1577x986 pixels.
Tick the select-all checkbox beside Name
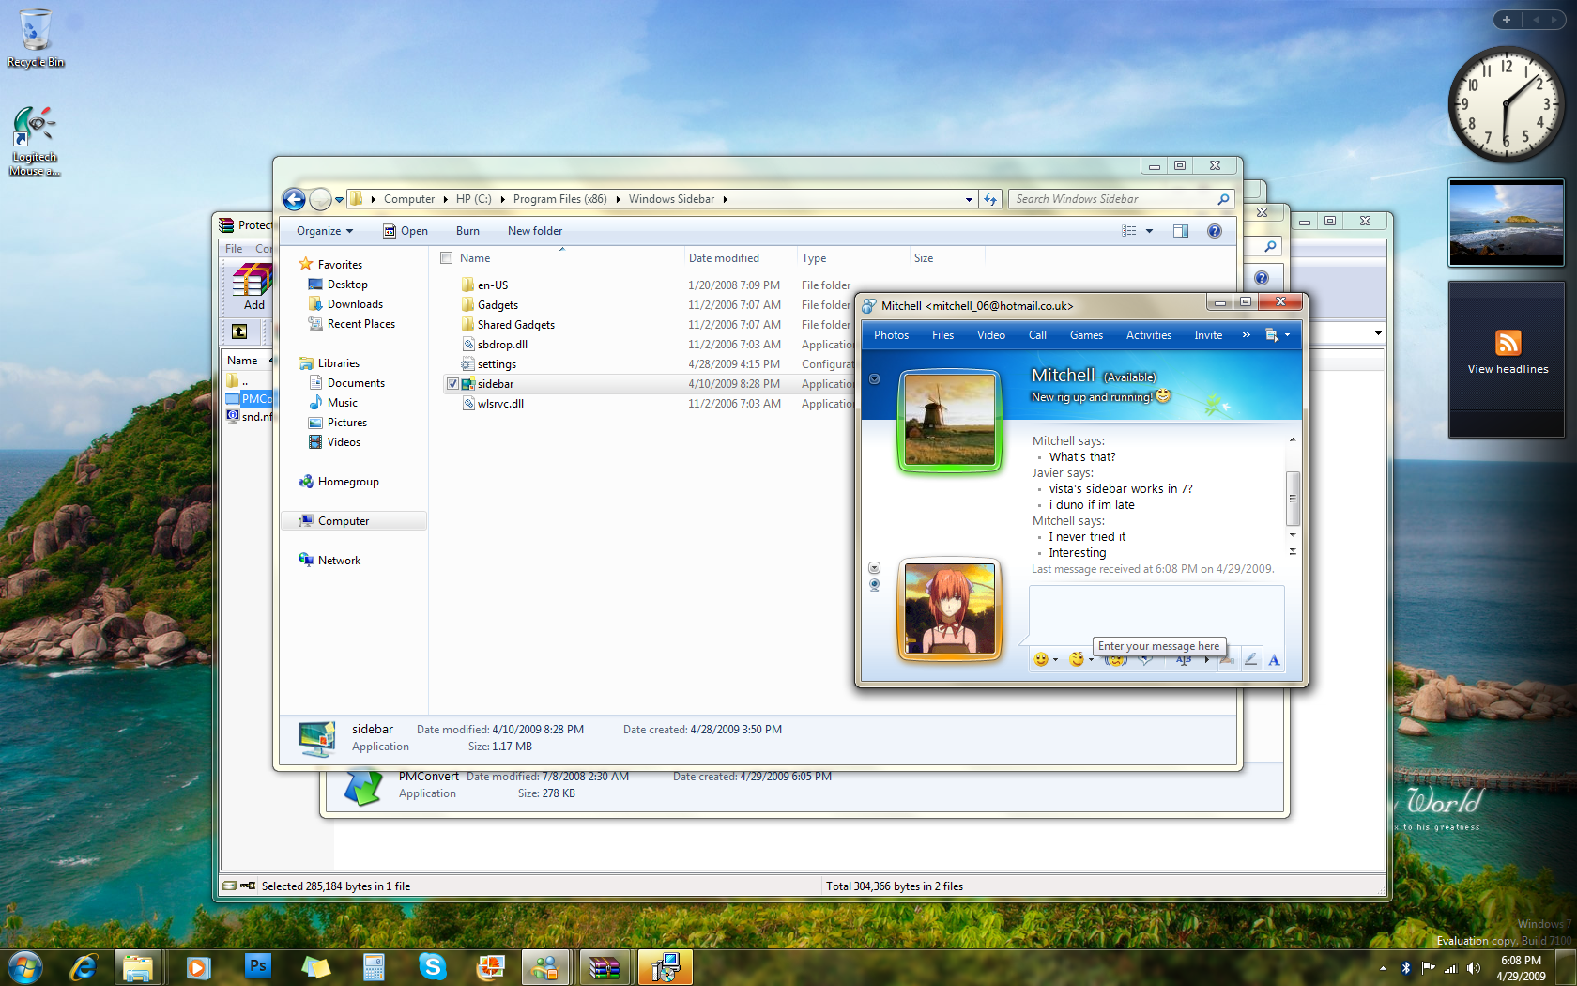point(447,258)
